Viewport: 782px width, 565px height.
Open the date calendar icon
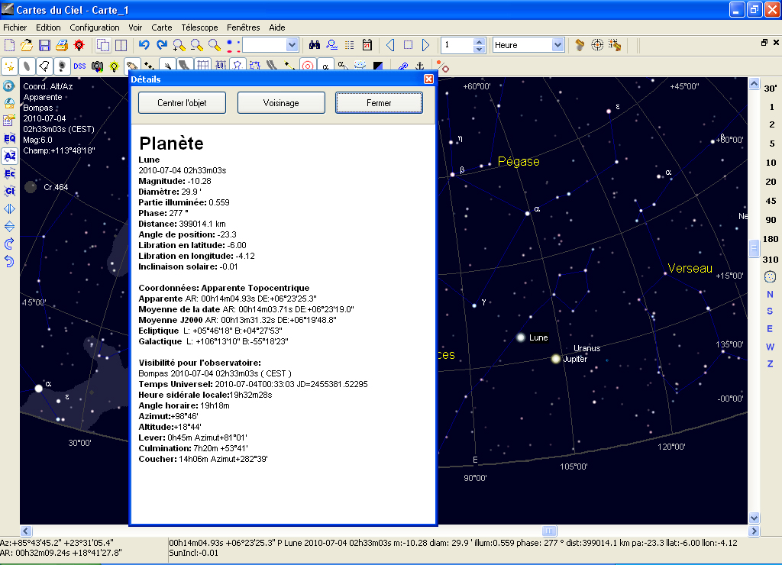point(367,45)
